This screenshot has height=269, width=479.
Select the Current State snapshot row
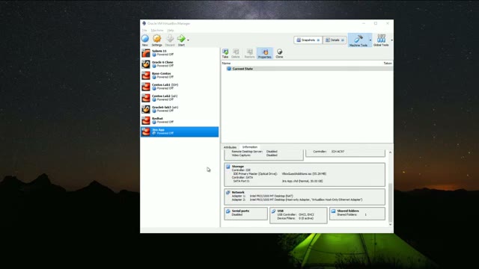[x=307, y=69]
